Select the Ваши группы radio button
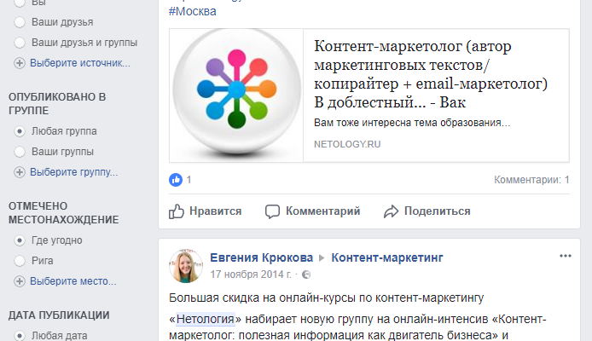592x341 pixels. (20, 152)
